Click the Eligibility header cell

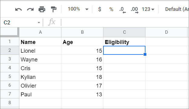tap(124, 42)
